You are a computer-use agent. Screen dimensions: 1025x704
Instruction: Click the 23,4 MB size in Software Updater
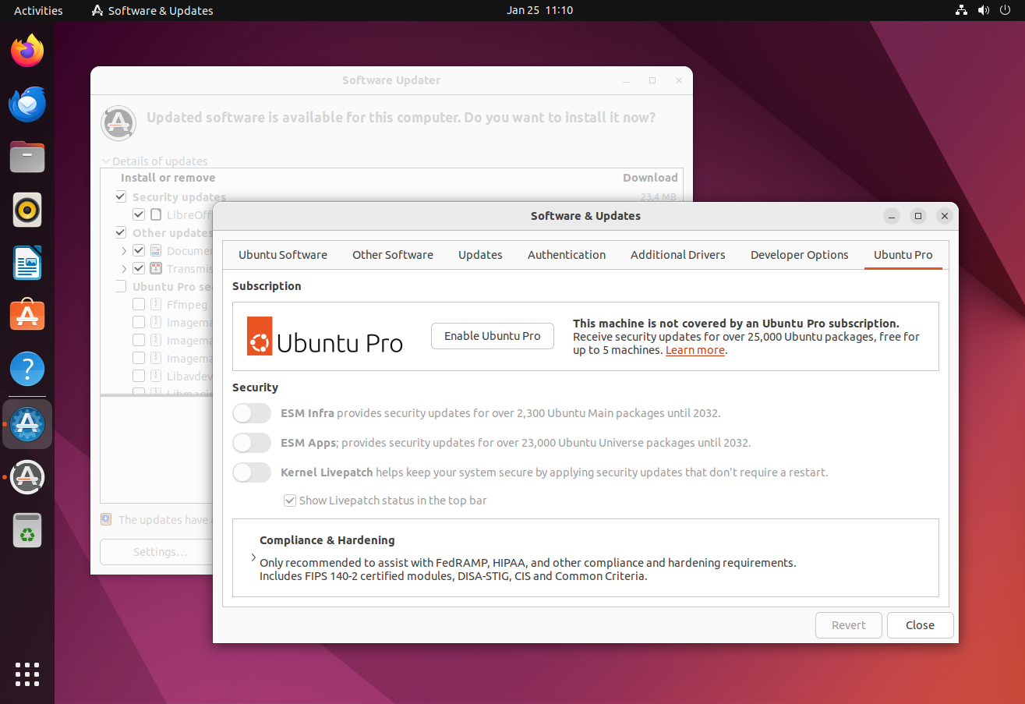[x=659, y=196]
